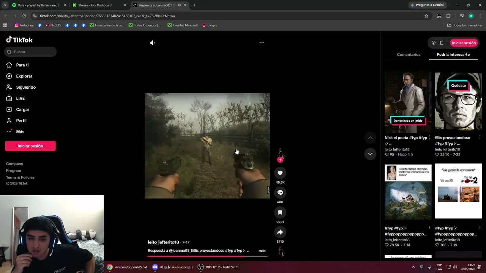486x273 pixels.
Task: Open the Company footer link
Action: pyautogui.click(x=14, y=164)
